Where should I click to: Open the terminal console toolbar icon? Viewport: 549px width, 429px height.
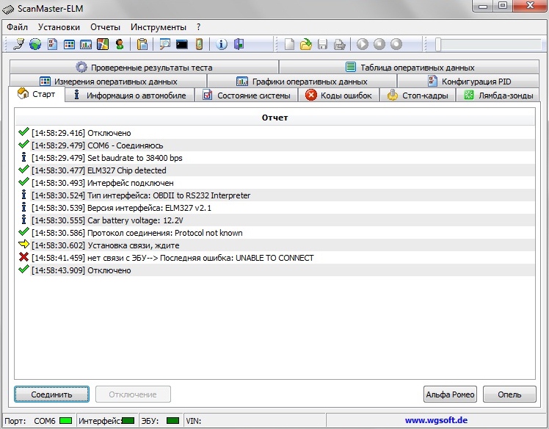181,45
